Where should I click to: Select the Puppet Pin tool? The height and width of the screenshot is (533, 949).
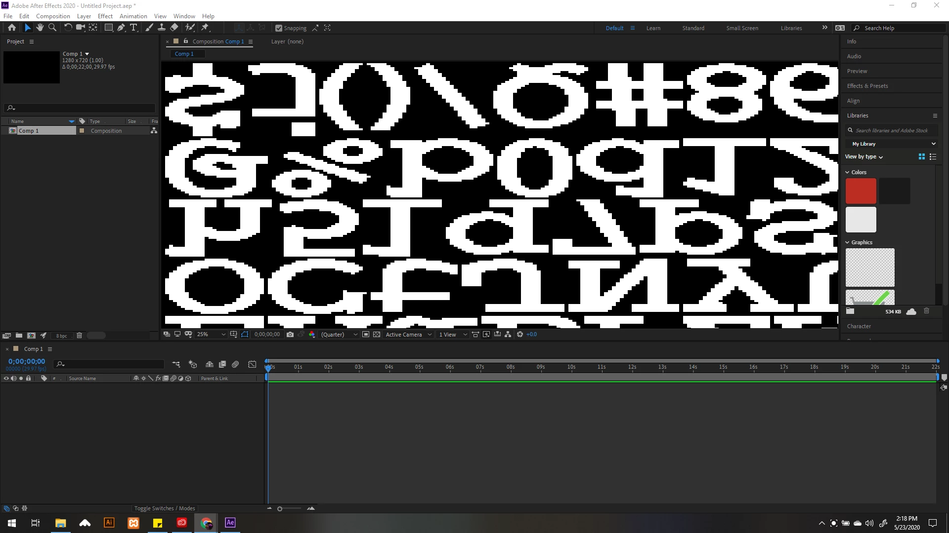[x=205, y=28]
